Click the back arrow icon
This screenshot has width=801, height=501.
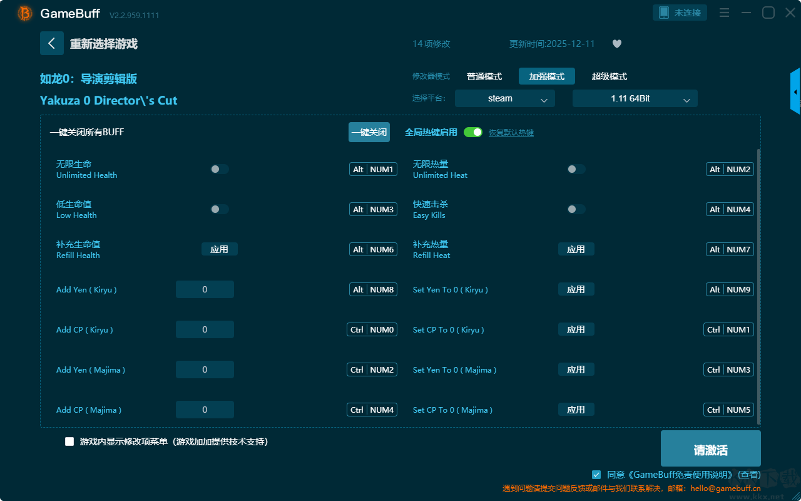[x=52, y=43]
